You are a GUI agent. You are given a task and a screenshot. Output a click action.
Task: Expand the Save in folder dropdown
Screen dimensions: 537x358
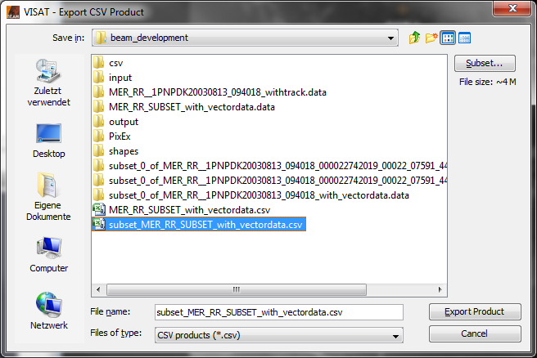pos(392,38)
